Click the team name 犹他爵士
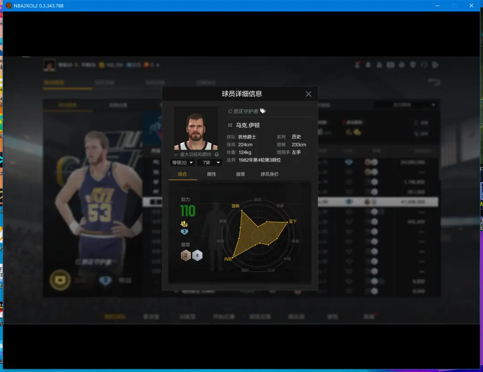Screen dimensions: 483x372 (247, 137)
